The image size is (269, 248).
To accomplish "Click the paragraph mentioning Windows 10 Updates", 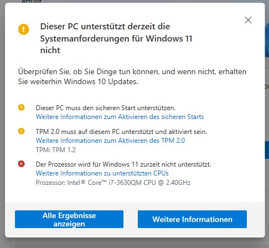I will (132, 76).
